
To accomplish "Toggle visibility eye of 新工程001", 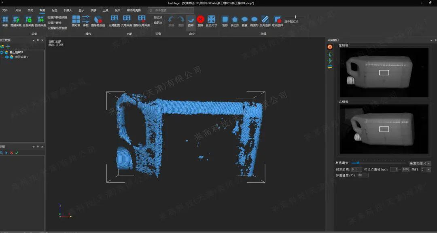I will [2, 52].
